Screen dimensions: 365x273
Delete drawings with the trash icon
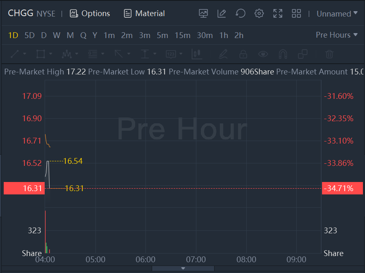click(329, 54)
